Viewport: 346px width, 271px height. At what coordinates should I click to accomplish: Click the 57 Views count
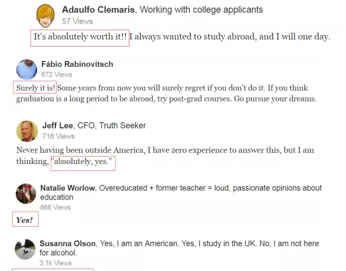77,21
